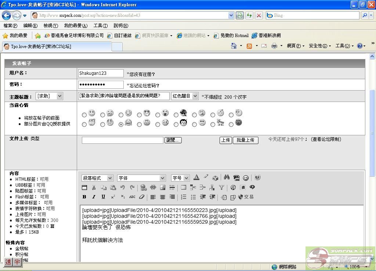Image resolution: width=376 pixels, height=271 pixels.
Task: Apply underline with the U icon
Action: pos(103,197)
